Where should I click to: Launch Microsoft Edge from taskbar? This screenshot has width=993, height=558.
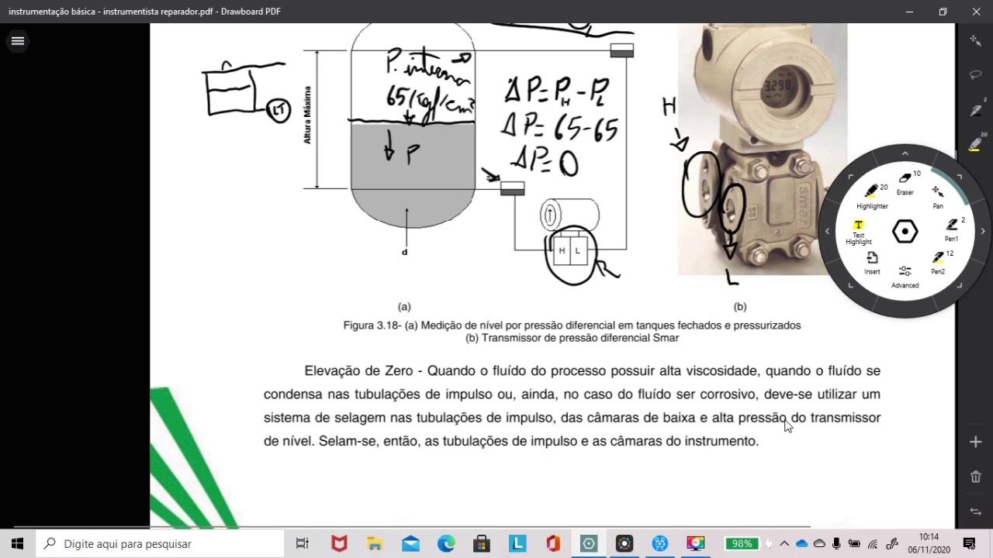point(446,543)
